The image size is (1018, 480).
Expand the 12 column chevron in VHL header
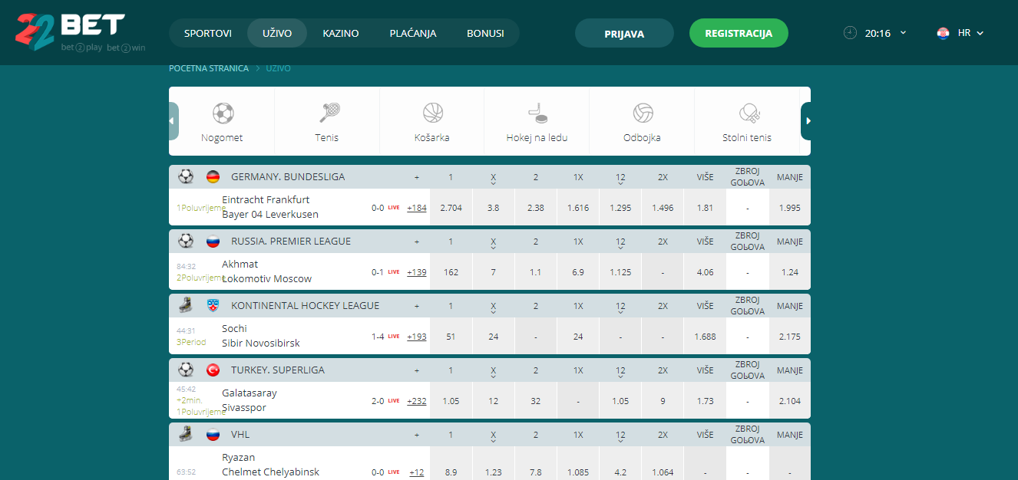point(620,442)
